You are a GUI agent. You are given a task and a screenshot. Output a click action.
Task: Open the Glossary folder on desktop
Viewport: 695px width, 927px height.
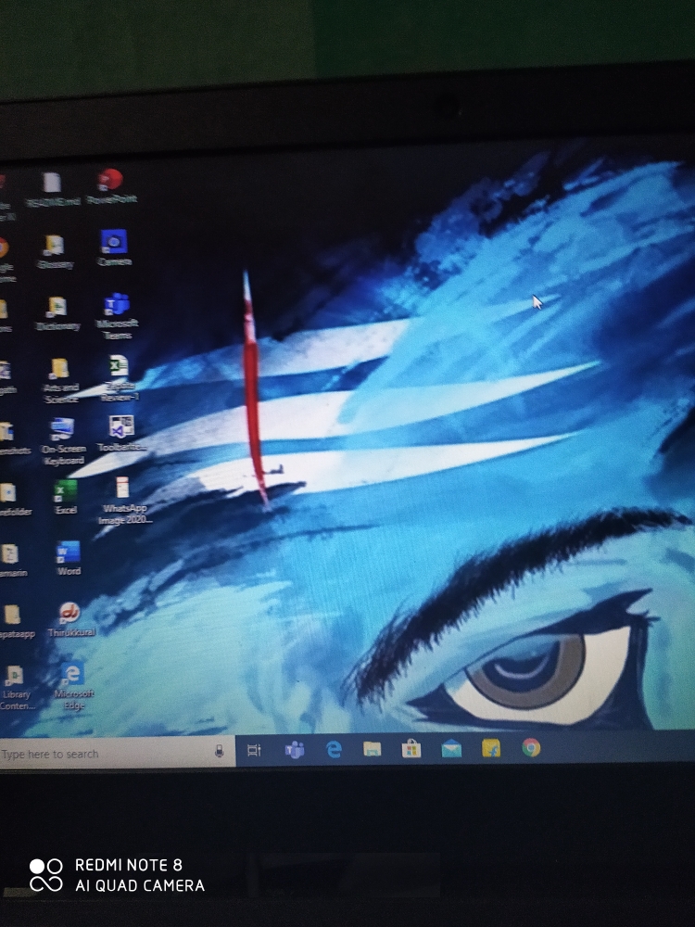click(x=55, y=247)
